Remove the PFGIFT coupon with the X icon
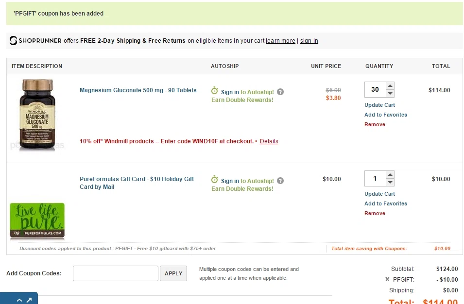The width and height of the screenshot is (464, 304). click(387, 279)
